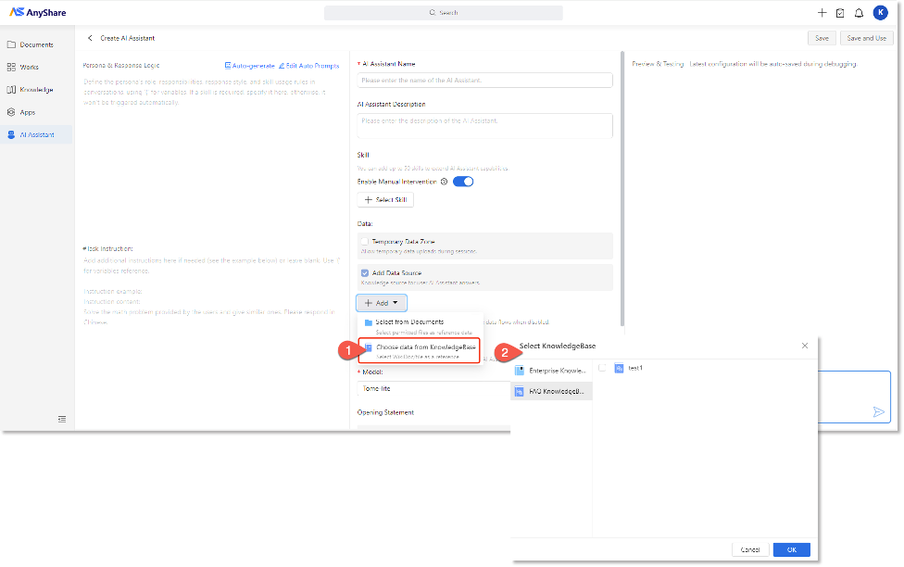The height and width of the screenshot is (567, 904).
Task: Click the Save and Use button
Action: tap(866, 38)
